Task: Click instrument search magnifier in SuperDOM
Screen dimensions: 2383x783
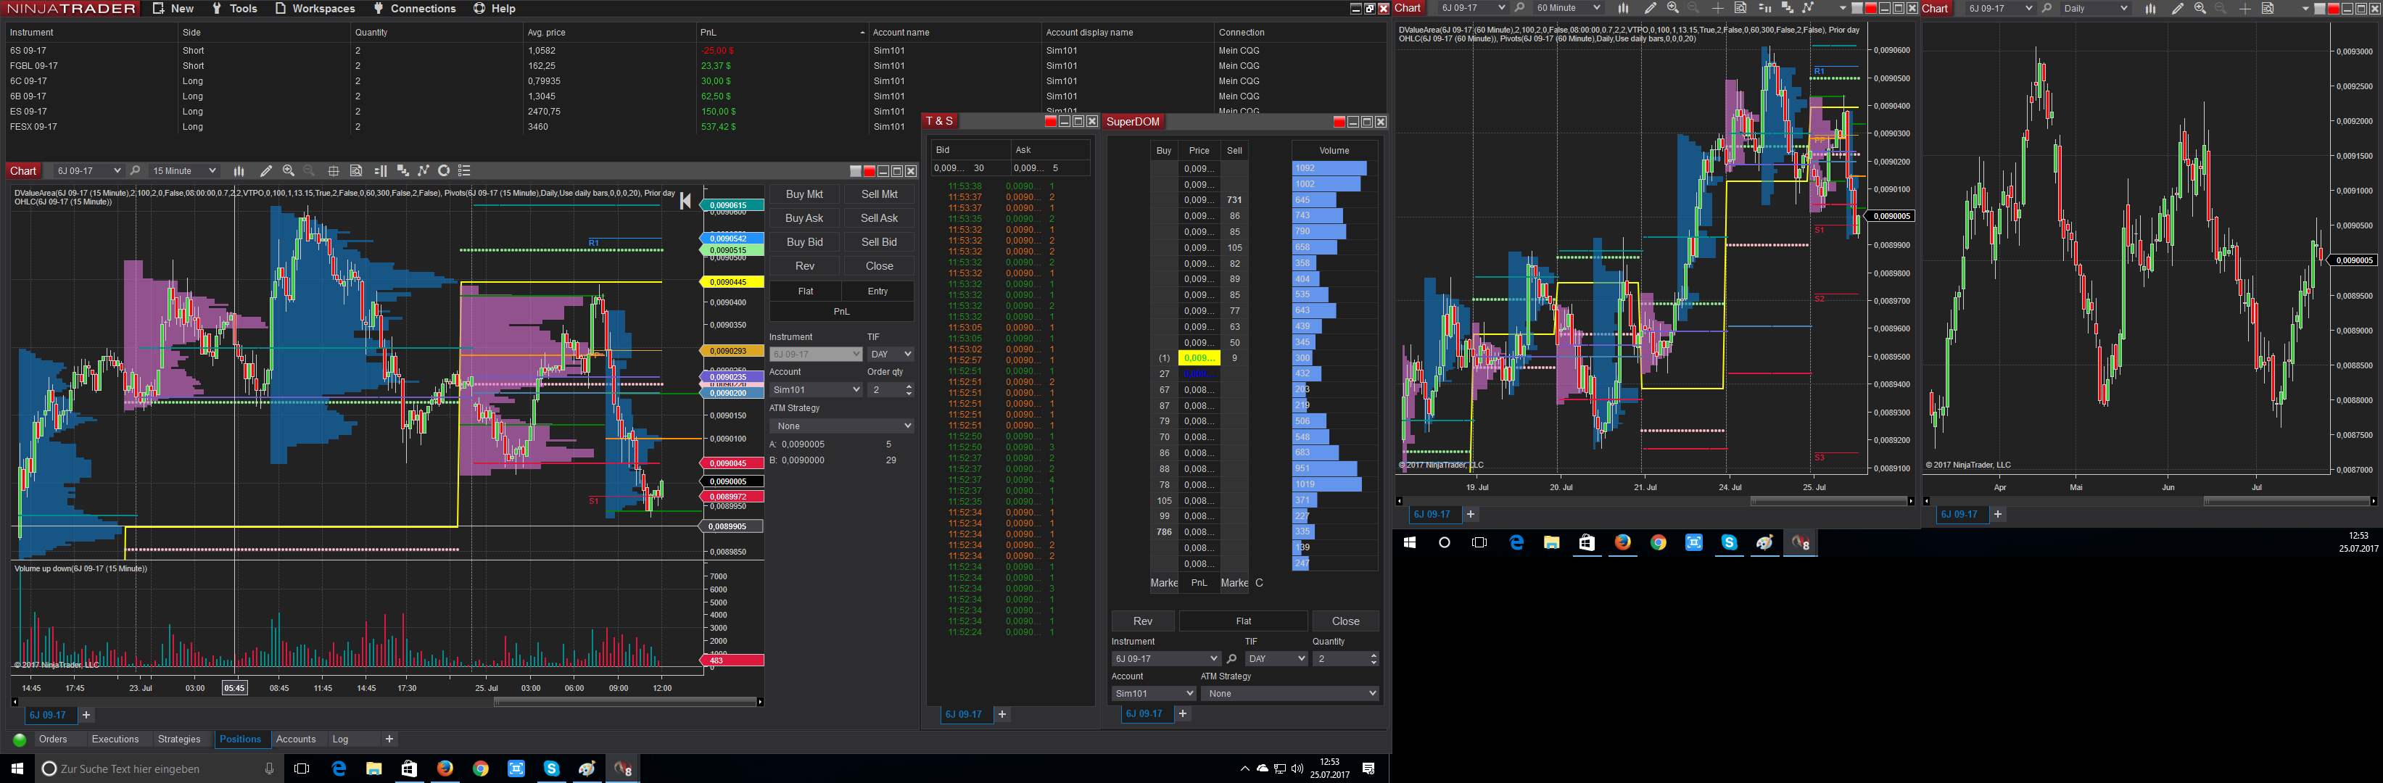Action: [1231, 659]
